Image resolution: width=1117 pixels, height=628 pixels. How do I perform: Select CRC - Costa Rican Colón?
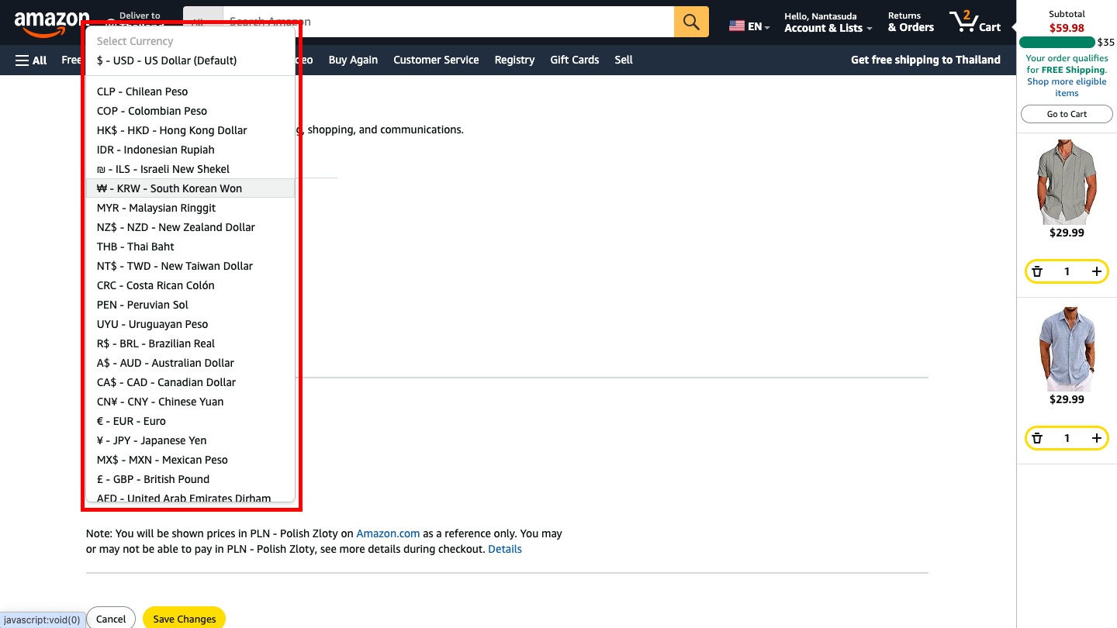[x=190, y=285]
